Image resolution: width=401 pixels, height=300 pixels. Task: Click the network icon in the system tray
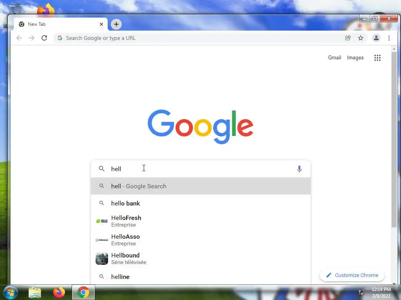[x=361, y=292]
